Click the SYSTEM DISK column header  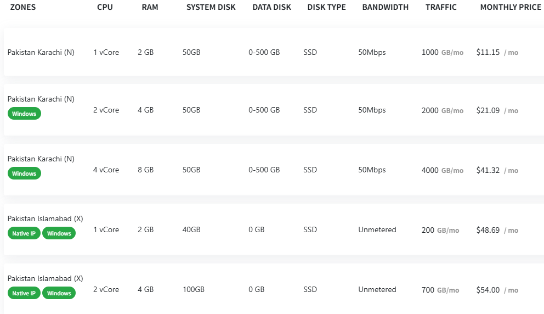(x=211, y=7)
